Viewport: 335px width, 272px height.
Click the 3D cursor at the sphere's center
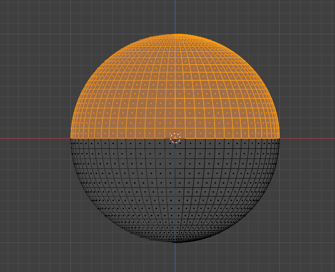[x=175, y=138]
